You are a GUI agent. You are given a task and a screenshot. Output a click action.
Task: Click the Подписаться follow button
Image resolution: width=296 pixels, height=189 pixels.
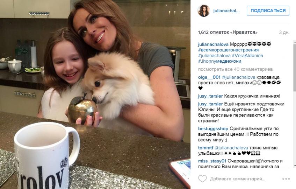point(268,10)
